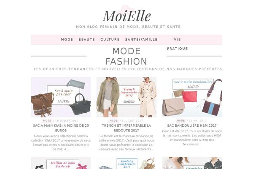Open the Sac à main pas cher thumbnail

click(x=61, y=97)
